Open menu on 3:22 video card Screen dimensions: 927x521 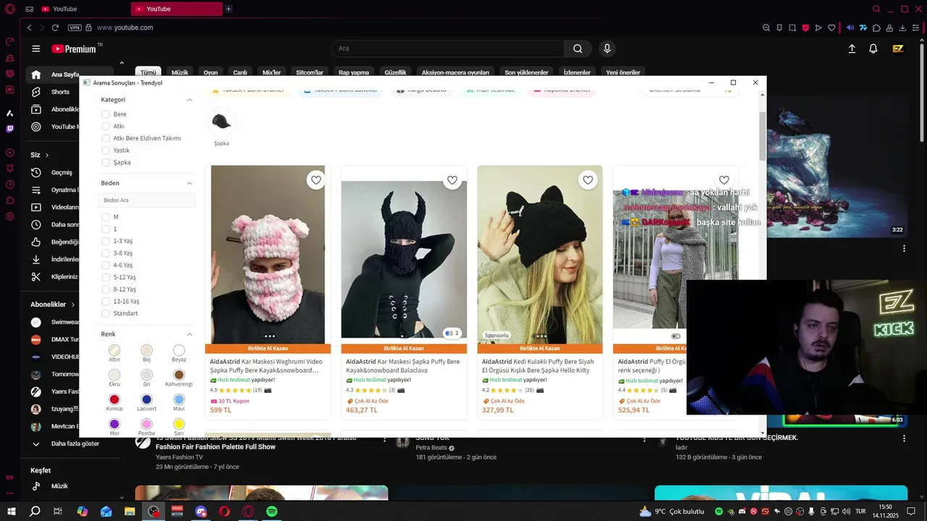click(x=904, y=249)
